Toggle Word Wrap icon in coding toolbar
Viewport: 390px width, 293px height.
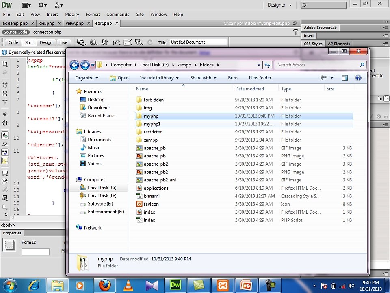pos(5,152)
